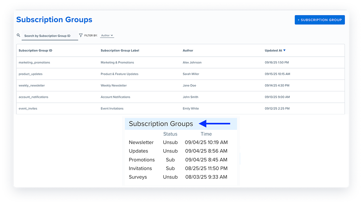
Task: Focus the Search by Subscription Group ID field
Action: pos(50,36)
